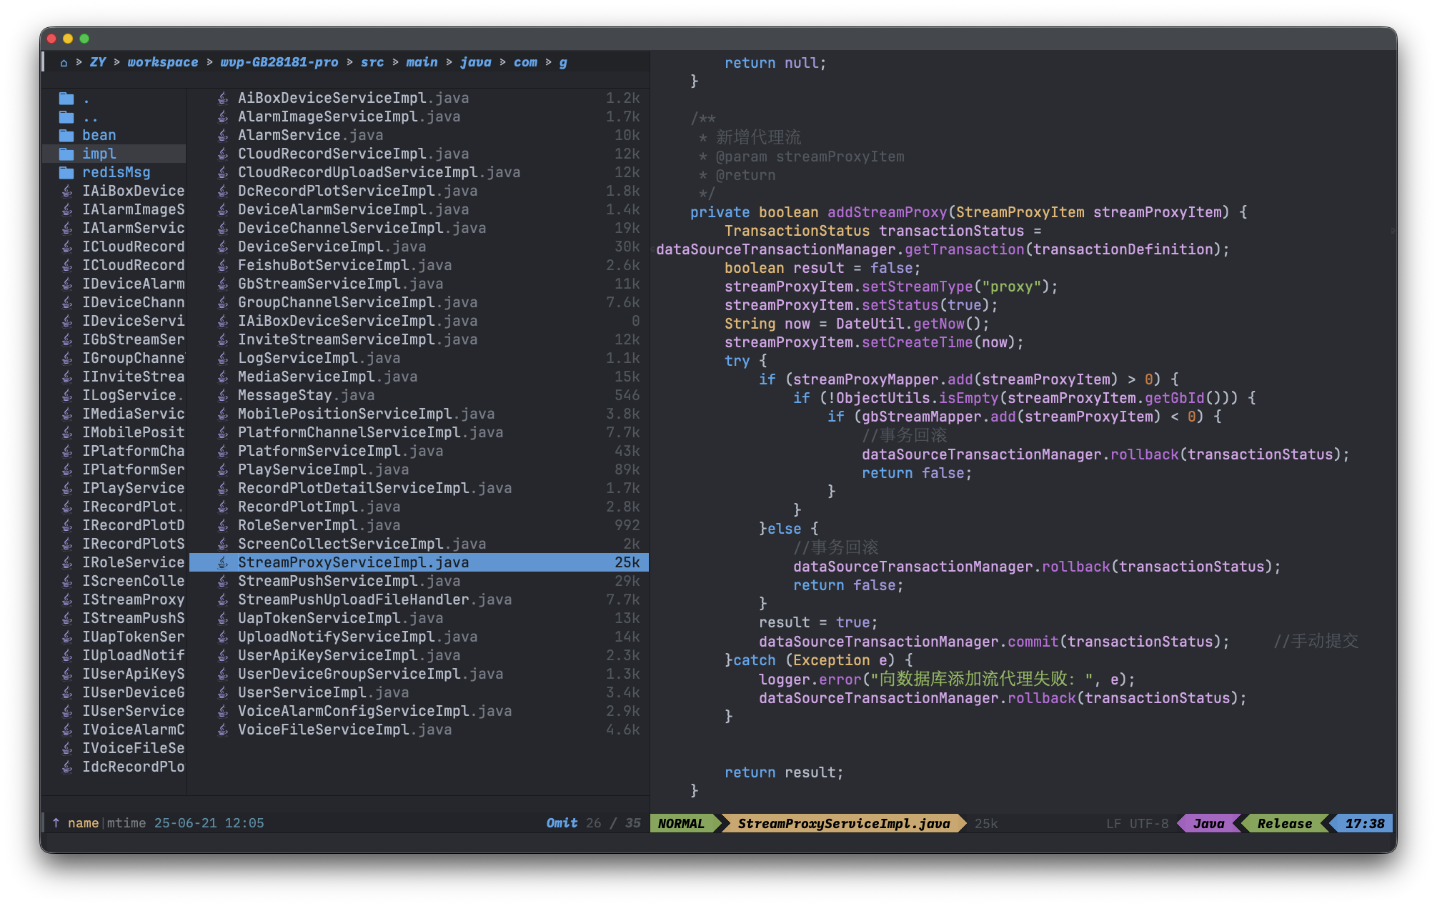Click the bean folder icon

66,135
